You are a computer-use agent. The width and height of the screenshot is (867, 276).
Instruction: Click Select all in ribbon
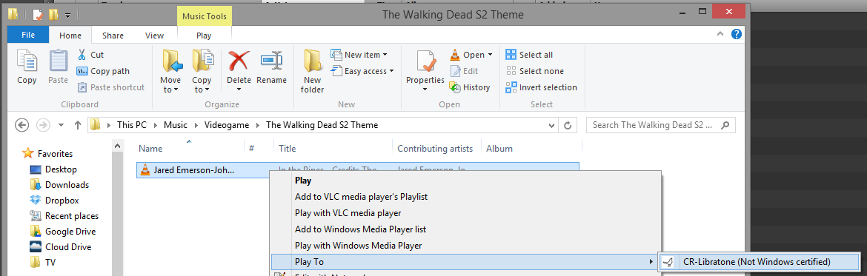(x=530, y=55)
